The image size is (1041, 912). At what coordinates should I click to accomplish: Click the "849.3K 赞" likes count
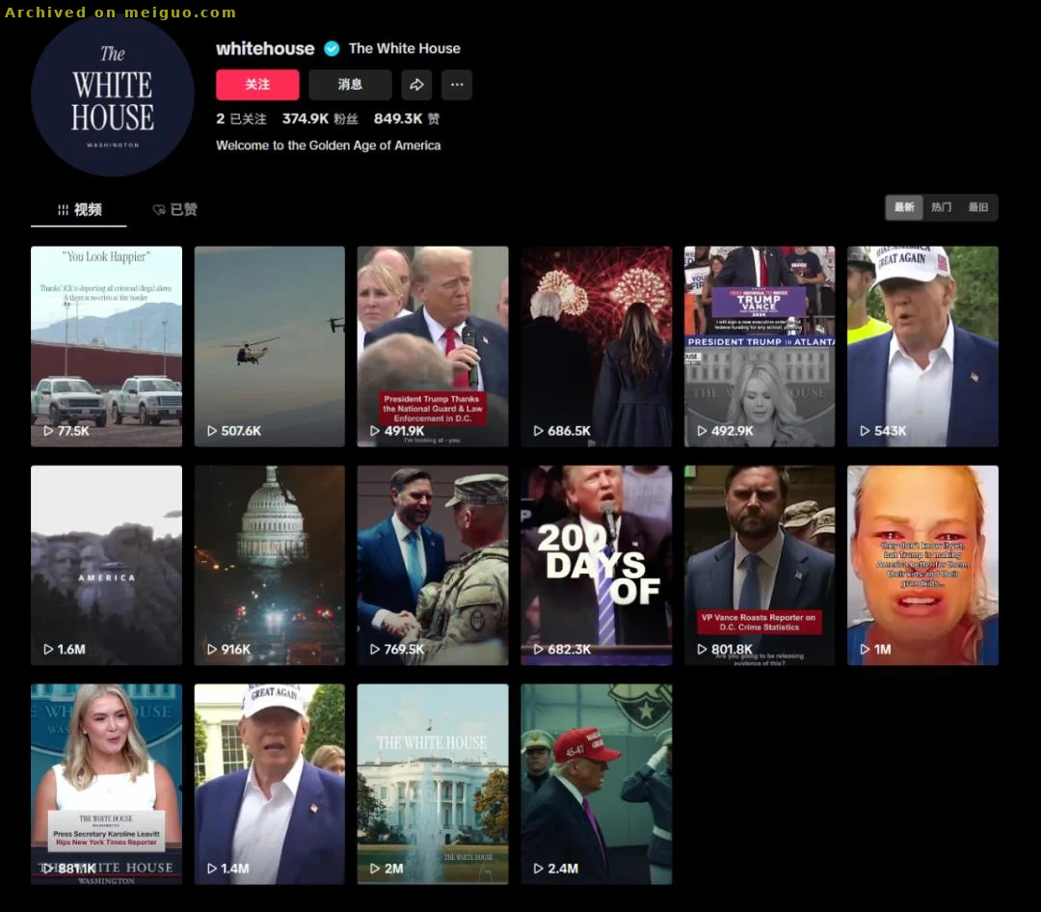pos(407,119)
